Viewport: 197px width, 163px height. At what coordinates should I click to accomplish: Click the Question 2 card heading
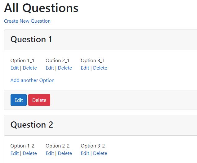[32, 125]
